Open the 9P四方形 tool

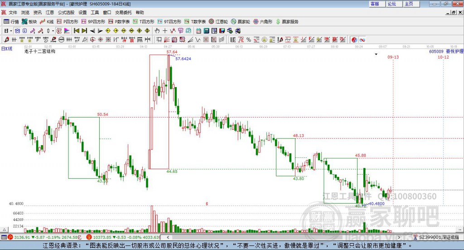pyautogui.click(x=93, y=22)
